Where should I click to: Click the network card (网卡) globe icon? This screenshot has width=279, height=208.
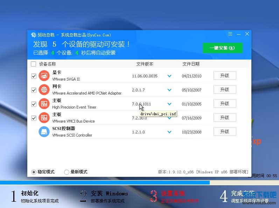pyautogui.click(x=44, y=90)
